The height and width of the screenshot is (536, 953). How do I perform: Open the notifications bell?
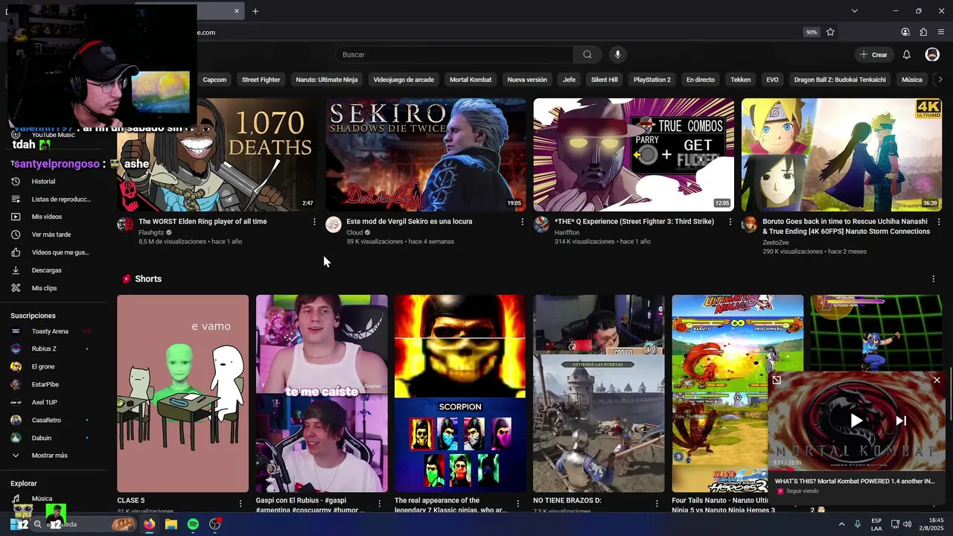pos(906,54)
